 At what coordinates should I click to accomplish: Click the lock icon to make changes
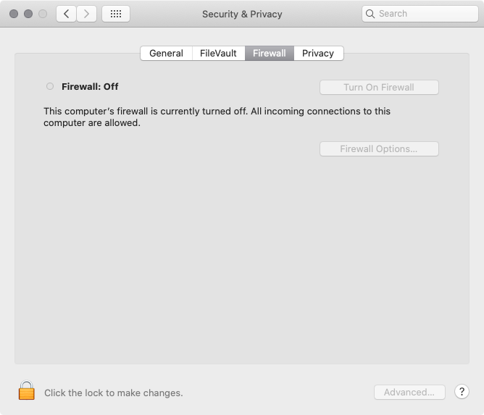pos(27,391)
